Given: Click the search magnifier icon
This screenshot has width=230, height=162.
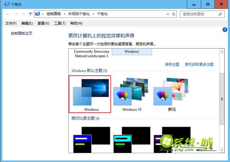Looking at the screenshot, I should click(x=220, y=14).
